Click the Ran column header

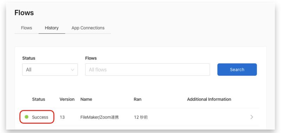point(137,99)
